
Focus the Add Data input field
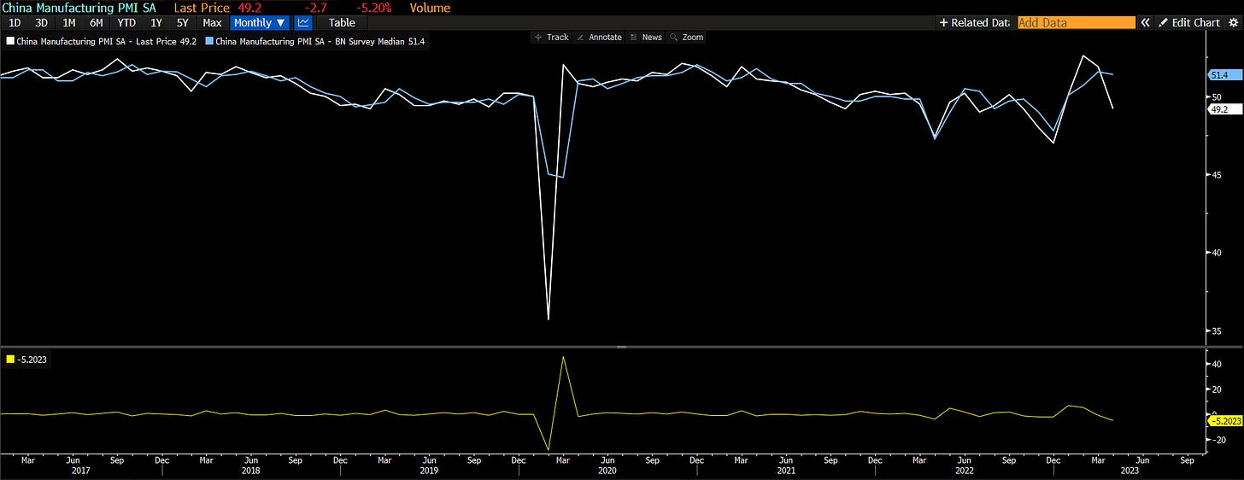click(1077, 23)
